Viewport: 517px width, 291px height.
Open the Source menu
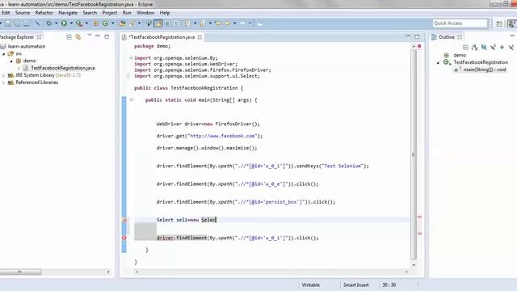pyautogui.click(x=23, y=13)
